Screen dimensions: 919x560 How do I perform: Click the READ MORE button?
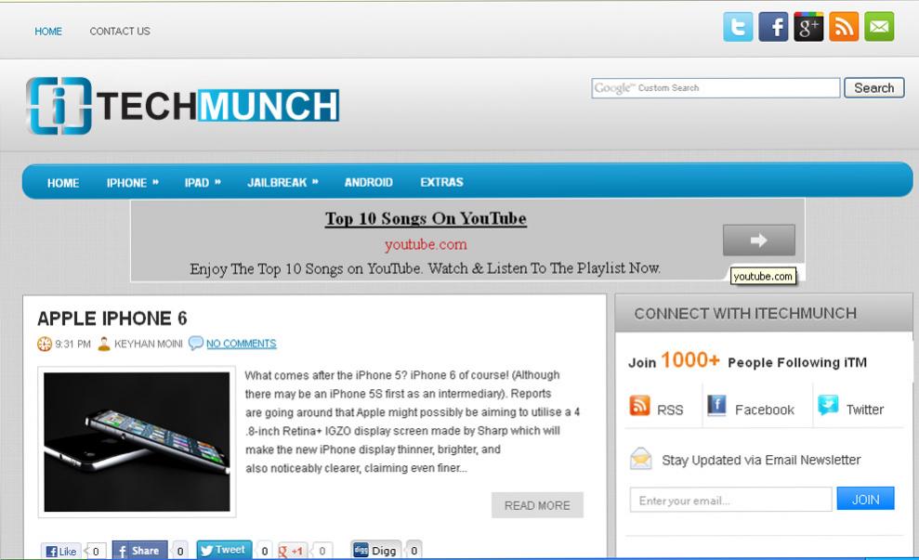point(537,505)
